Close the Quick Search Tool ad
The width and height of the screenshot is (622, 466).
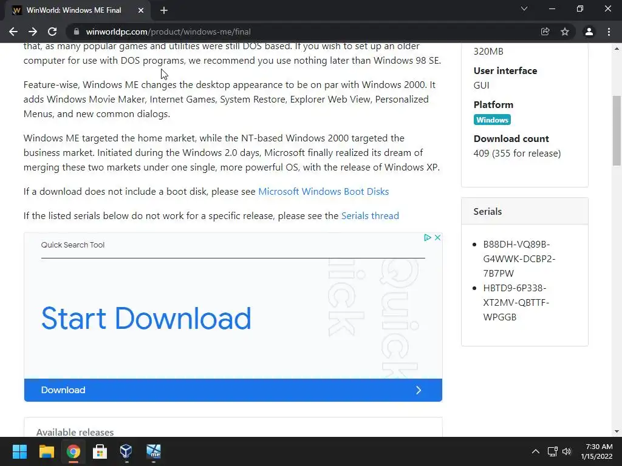pos(437,237)
